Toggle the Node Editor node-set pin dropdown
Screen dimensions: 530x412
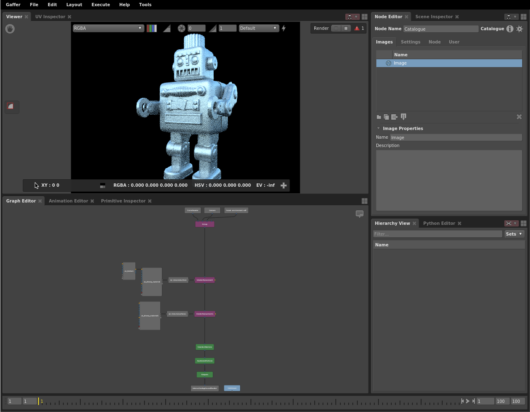[x=511, y=17]
